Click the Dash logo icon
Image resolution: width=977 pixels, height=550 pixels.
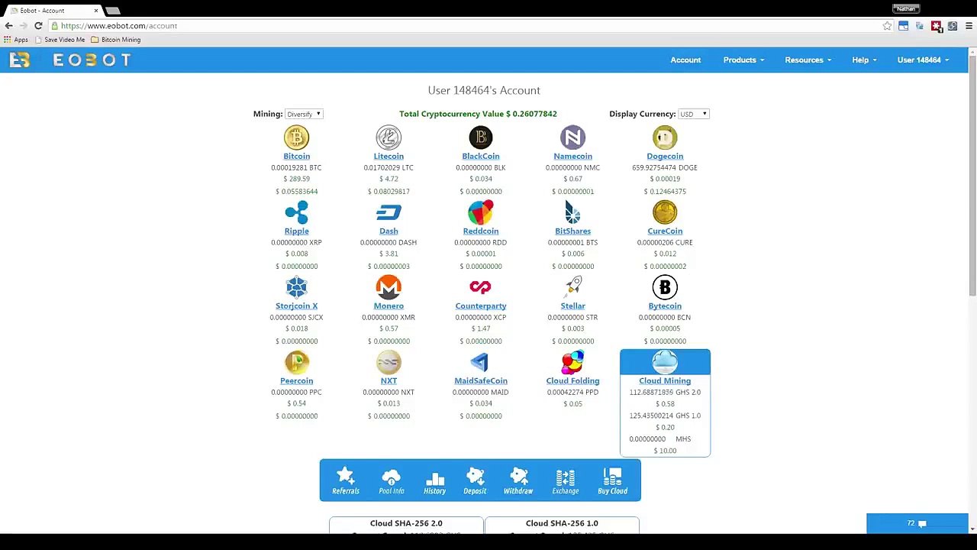(389, 212)
